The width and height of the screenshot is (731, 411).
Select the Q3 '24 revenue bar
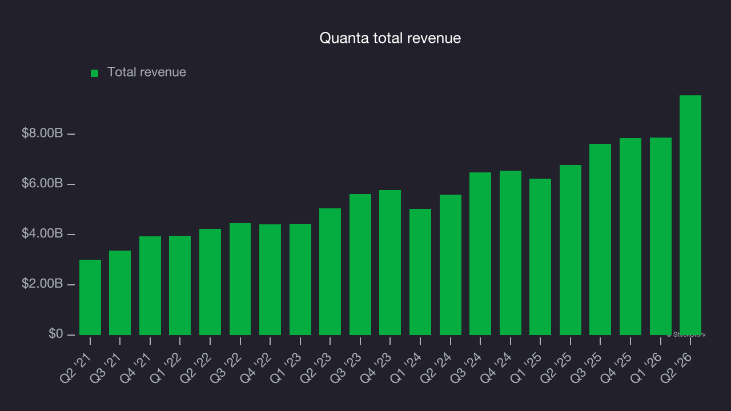click(x=480, y=253)
